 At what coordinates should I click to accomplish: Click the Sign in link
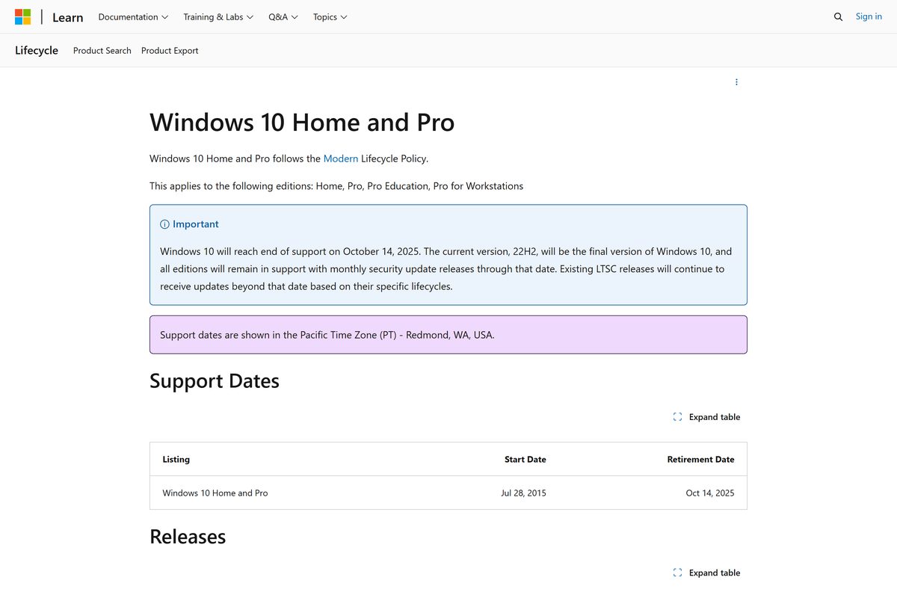click(869, 16)
